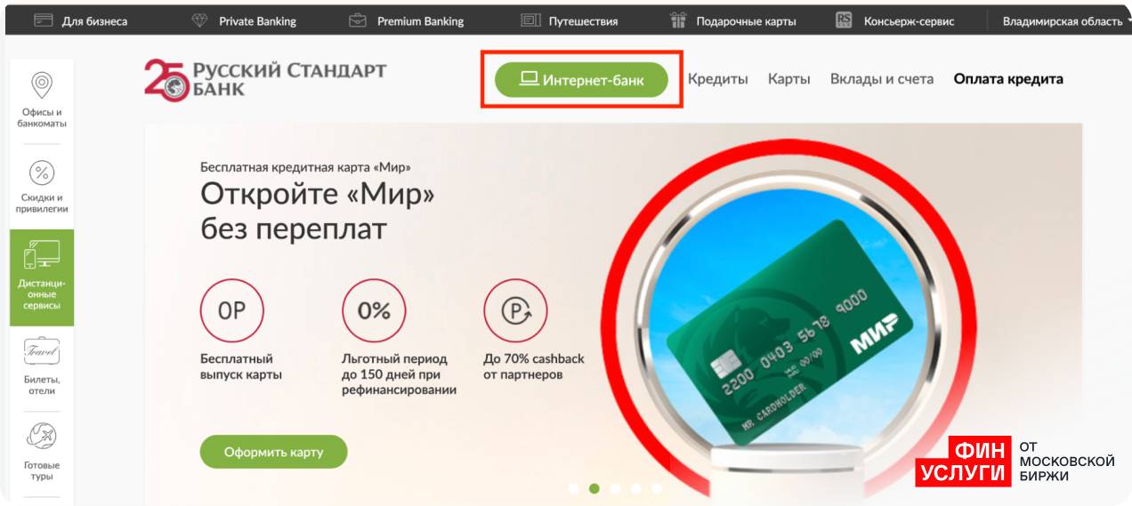Open the Офисы и банкоматы map pin icon
Screen dimensions: 1132x506
(42, 85)
